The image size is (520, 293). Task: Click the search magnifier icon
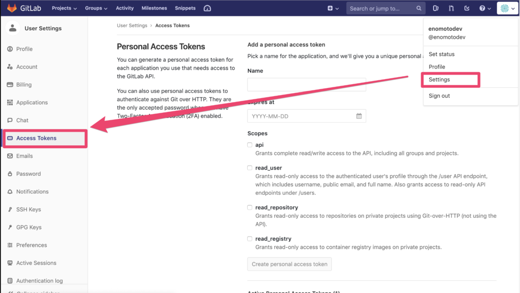[419, 8]
